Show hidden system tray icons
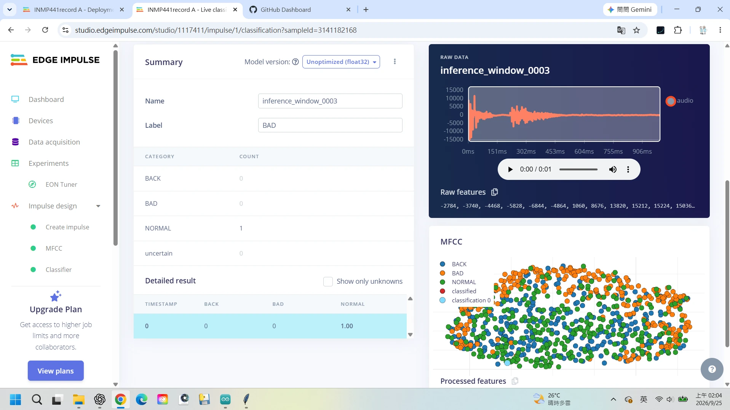The height and width of the screenshot is (410, 730). coord(613,399)
